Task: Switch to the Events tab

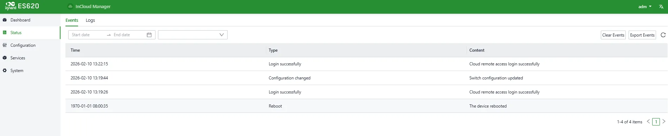Action: coord(72,20)
